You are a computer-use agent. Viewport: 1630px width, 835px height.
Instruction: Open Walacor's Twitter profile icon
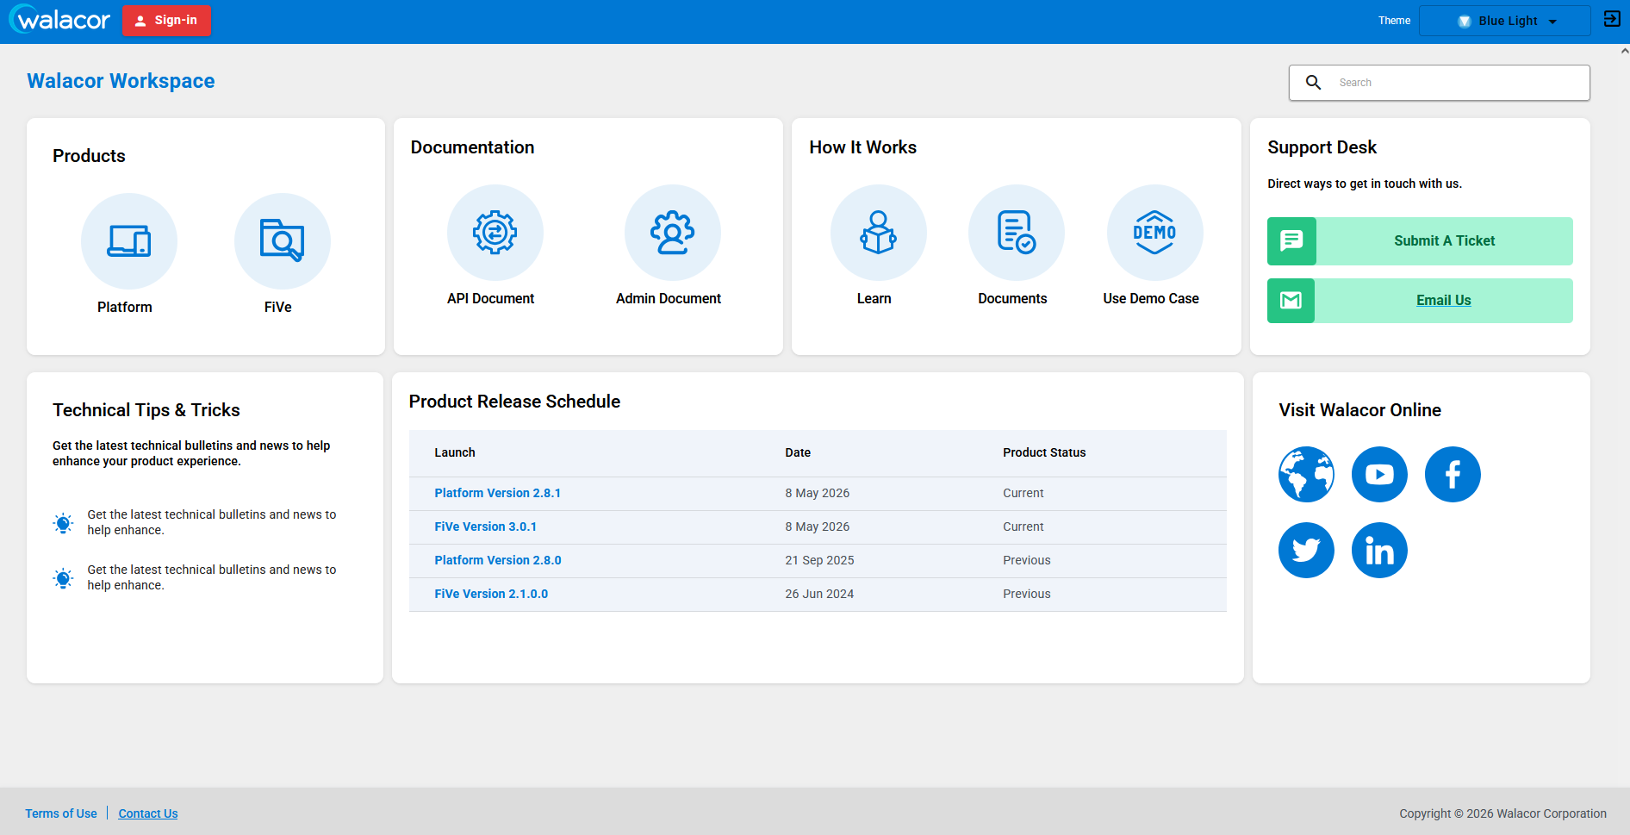tap(1307, 551)
